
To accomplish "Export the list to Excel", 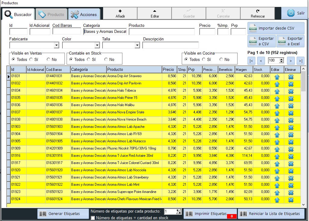I will (290, 41).
